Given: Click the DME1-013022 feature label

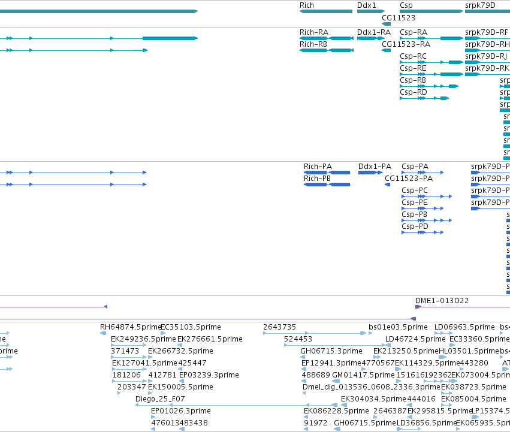Looking at the screenshot, I should click(x=442, y=301).
